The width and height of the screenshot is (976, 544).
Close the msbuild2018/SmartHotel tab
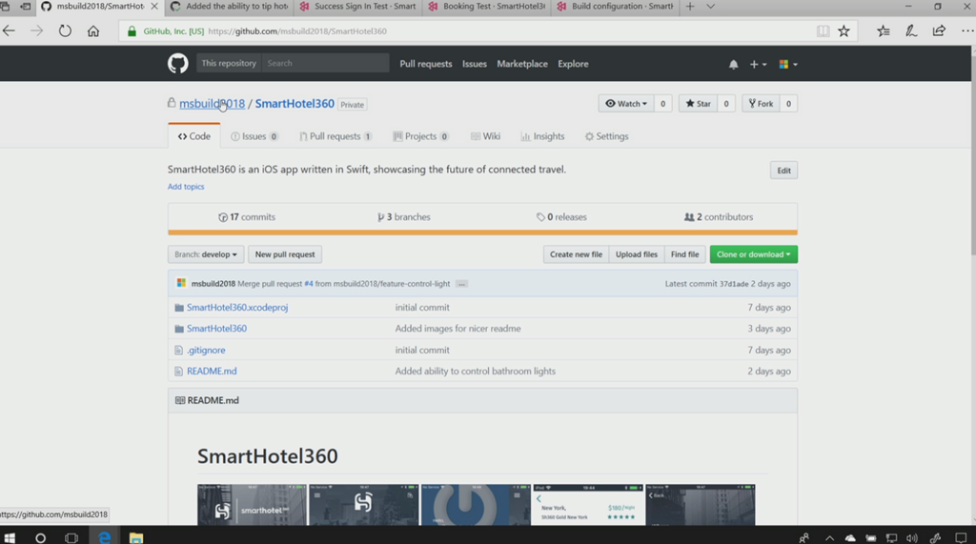(154, 7)
